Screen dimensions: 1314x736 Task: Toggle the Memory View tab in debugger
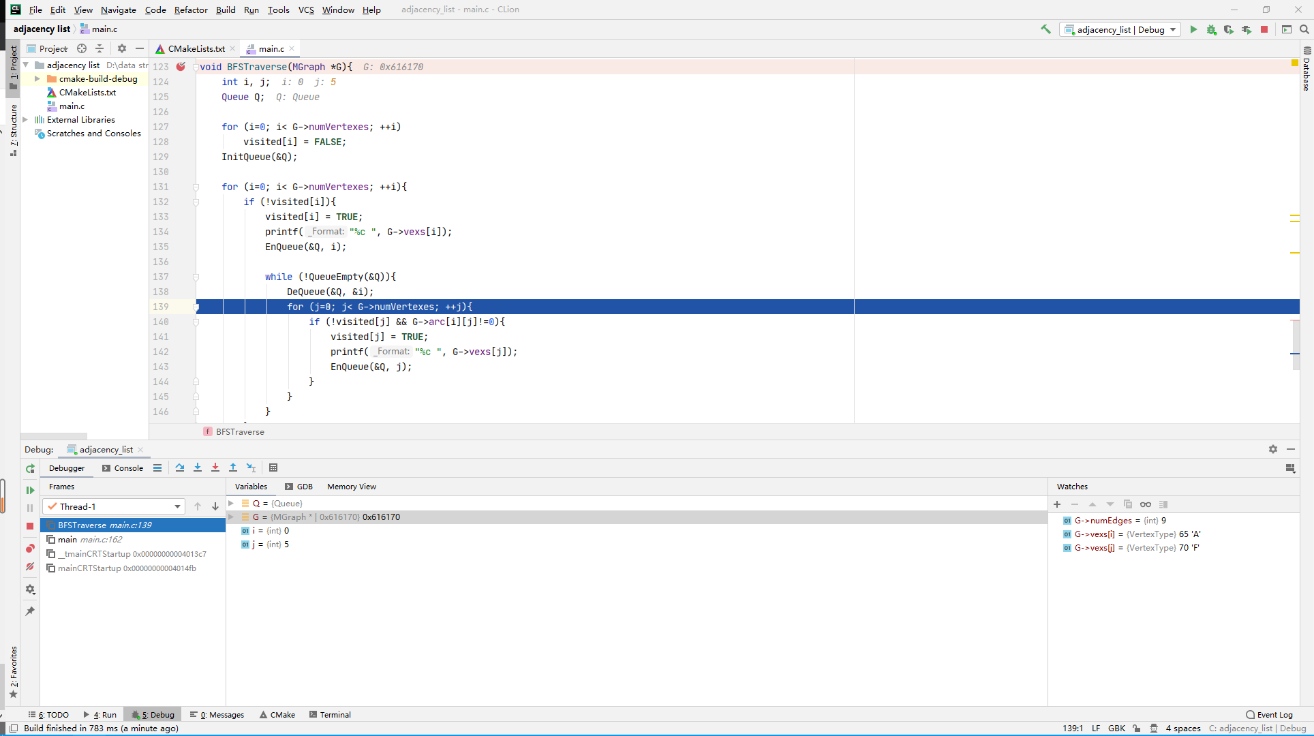pyautogui.click(x=352, y=486)
